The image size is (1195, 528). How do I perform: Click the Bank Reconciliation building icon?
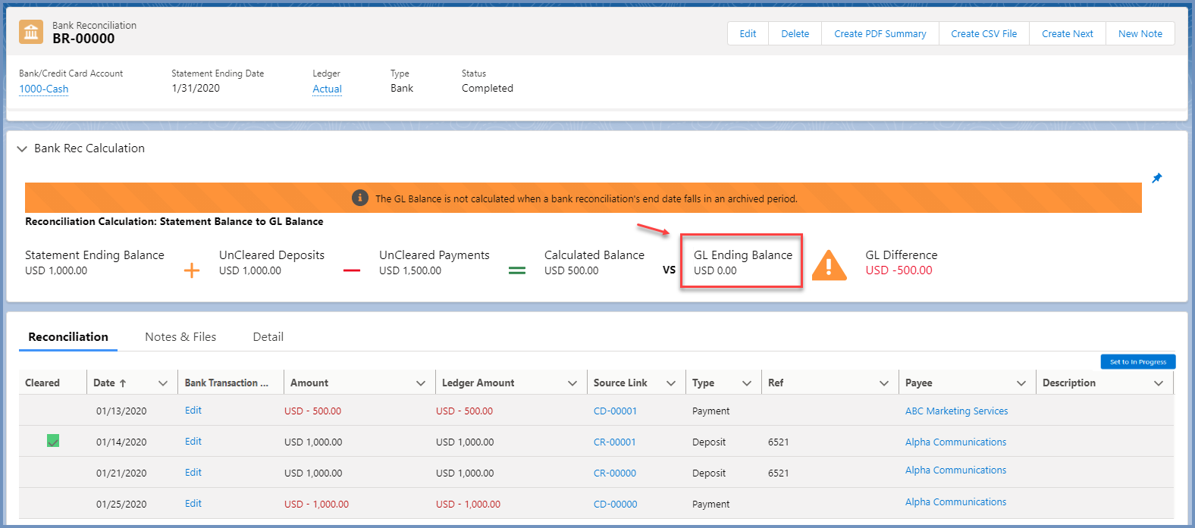[31, 33]
